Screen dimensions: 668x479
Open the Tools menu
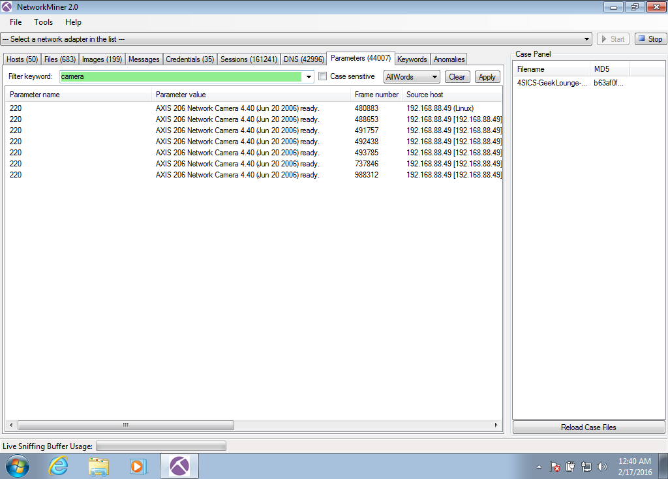click(44, 22)
